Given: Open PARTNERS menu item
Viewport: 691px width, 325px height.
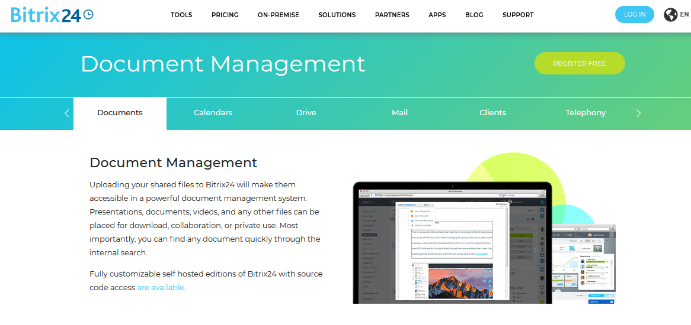Looking at the screenshot, I should point(392,15).
